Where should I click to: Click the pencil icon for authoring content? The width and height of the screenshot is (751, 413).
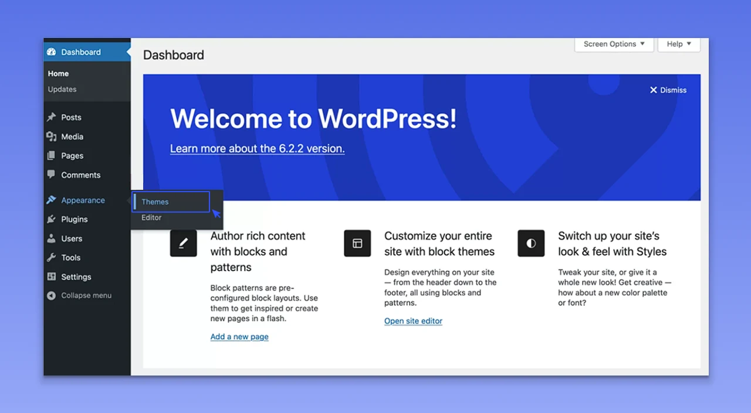point(183,243)
